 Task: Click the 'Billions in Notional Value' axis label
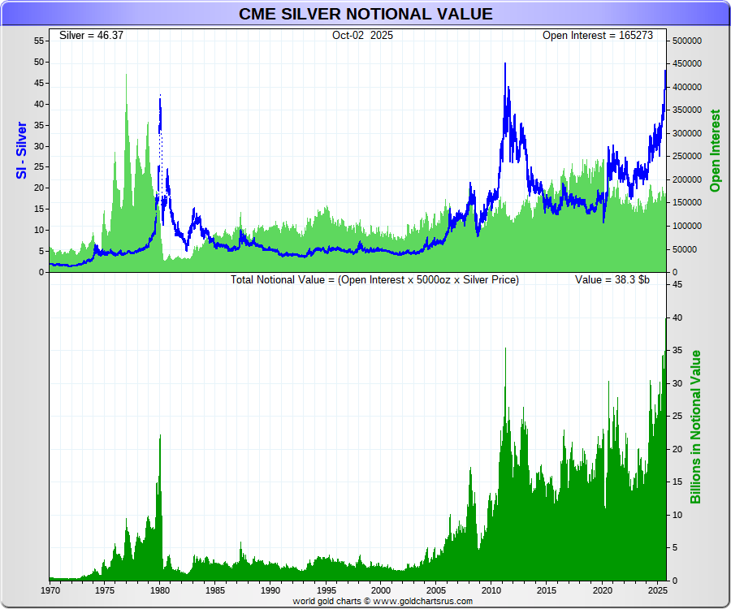click(x=695, y=427)
